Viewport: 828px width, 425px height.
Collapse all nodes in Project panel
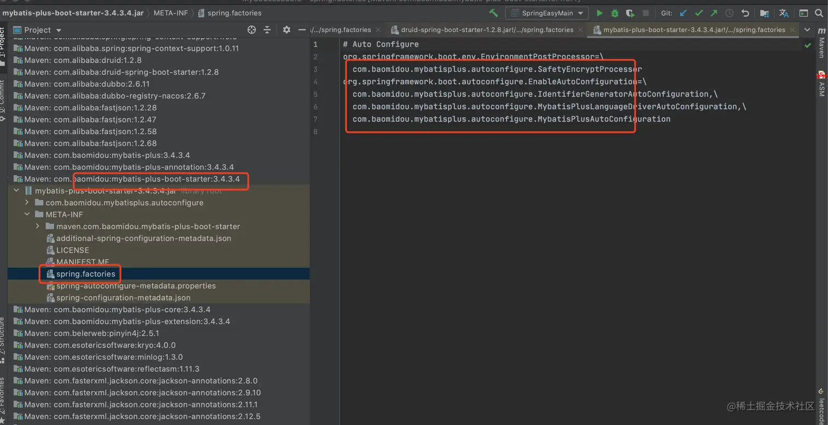click(267, 30)
